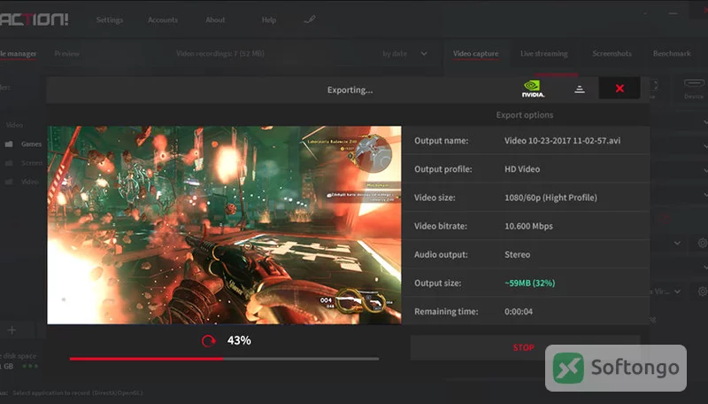Click the 1080/60p video size value

[x=550, y=198]
